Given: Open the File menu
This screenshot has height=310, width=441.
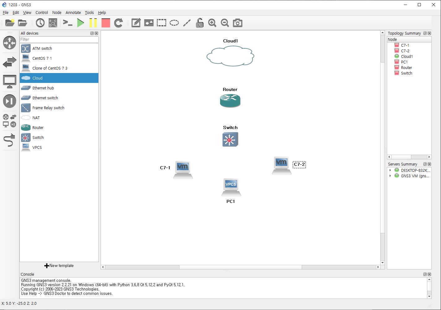Looking at the screenshot, I should (x=6, y=13).
